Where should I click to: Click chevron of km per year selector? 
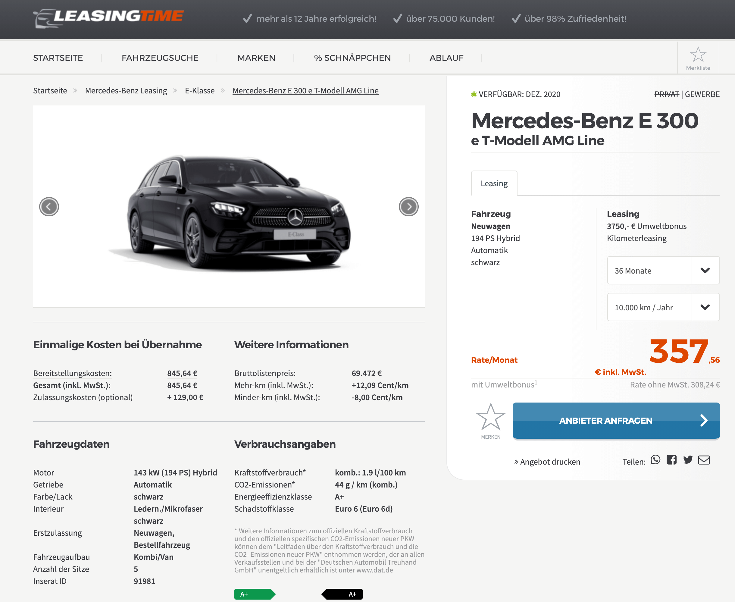705,307
